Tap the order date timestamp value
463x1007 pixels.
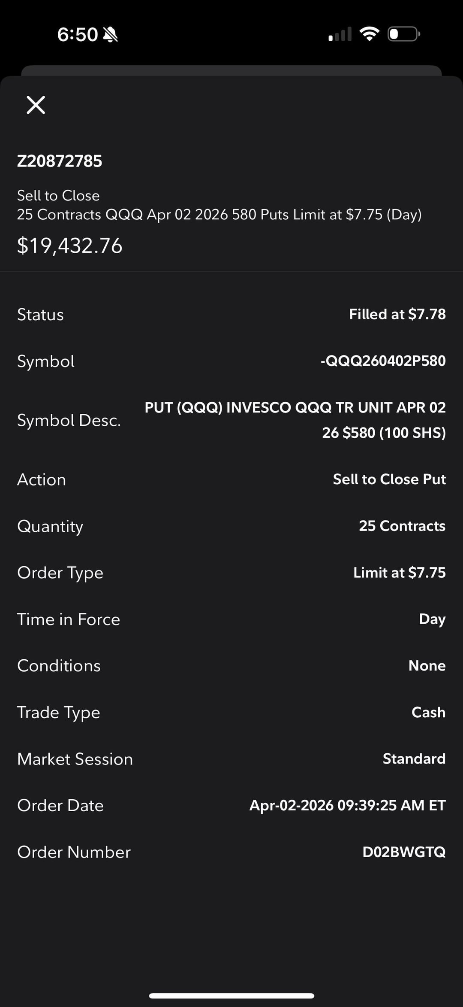pos(347,805)
